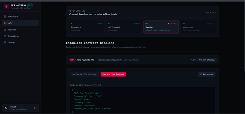This screenshot has height=114, width=245.
Task: Click the POST method badge
Action: coord(72,60)
